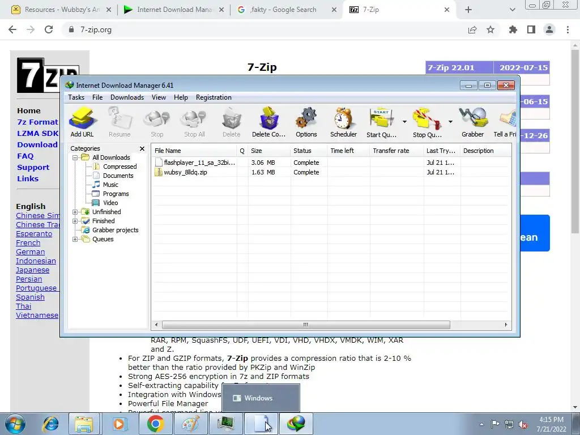Screen dimensions: 580x435
Task: Sort by Transfer rate column header
Action: point(396,151)
